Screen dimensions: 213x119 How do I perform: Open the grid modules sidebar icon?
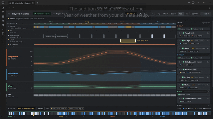3,16
